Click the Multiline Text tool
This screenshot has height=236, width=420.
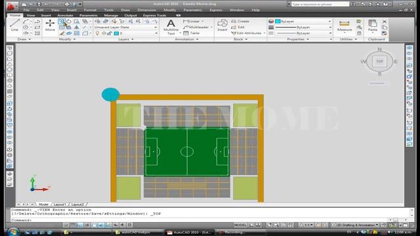click(171, 27)
